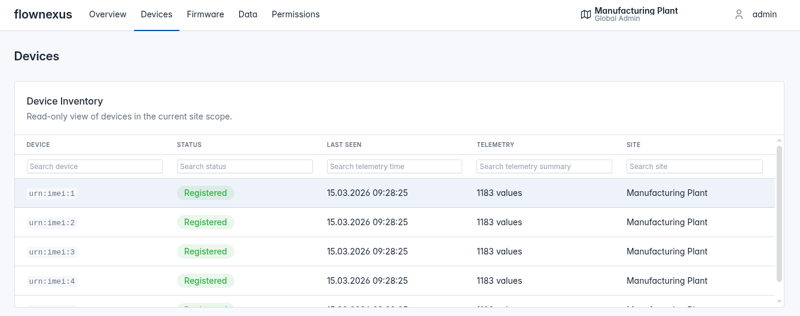Select device urn:imei:1
The width and height of the screenshot is (800, 316).
tap(52, 194)
